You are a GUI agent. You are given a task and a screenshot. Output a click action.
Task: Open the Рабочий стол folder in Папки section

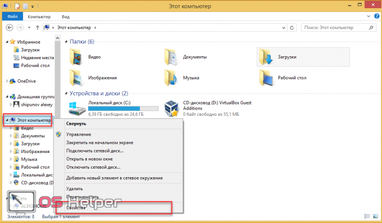282,78
